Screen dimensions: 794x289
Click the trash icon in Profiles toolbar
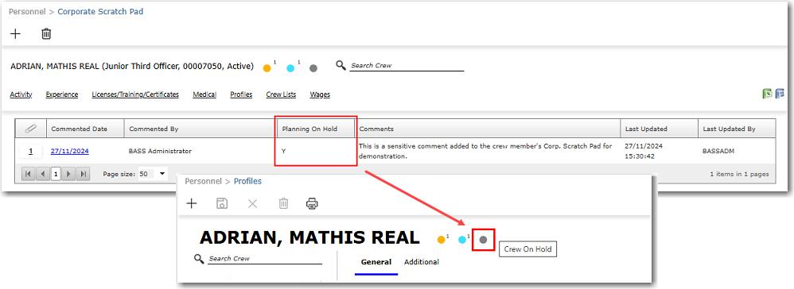(283, 203)
